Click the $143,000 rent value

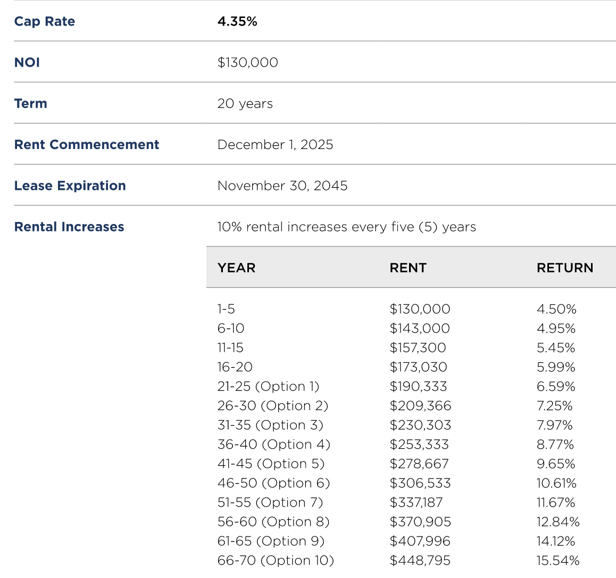[x=420, y=328]
